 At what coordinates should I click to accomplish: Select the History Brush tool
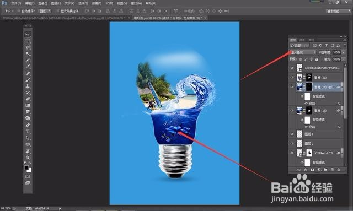click(x=28, y=93)
